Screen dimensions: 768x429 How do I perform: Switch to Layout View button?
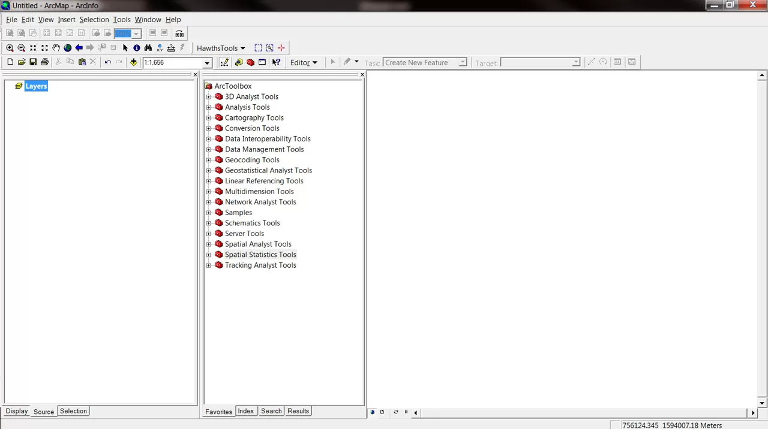click(382, 412)
